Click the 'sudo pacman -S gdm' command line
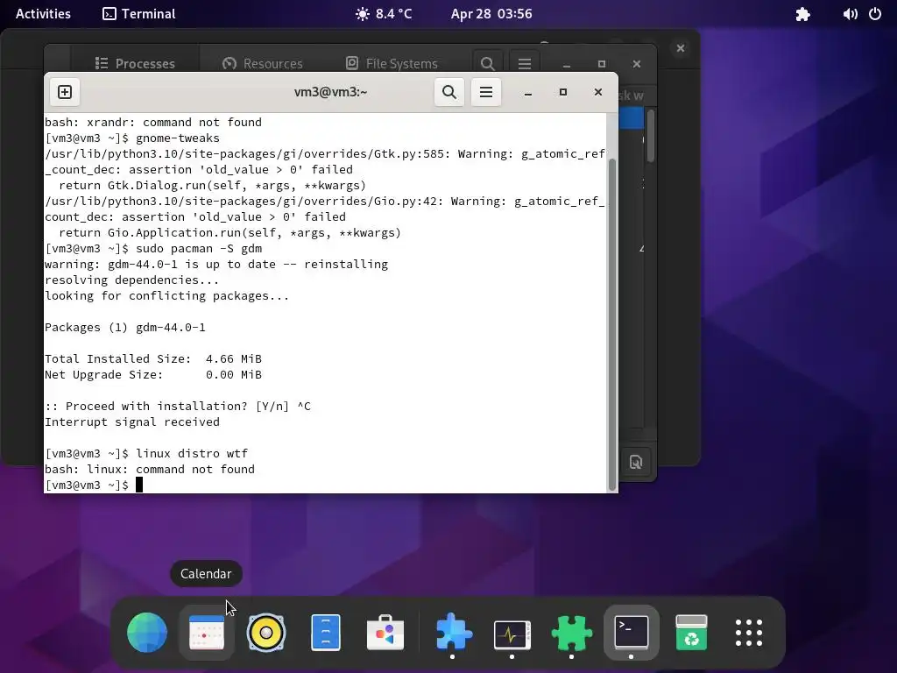The image size is (897, 673). 153,248
